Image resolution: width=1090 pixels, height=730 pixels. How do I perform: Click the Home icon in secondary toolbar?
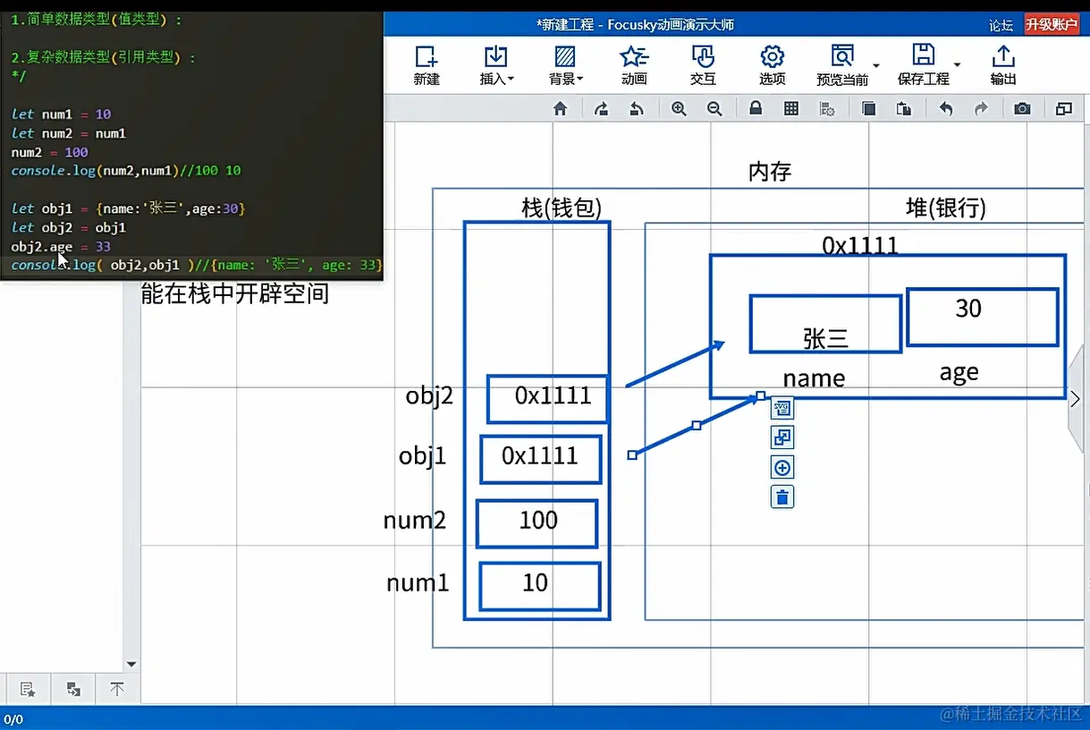click(x=561, y=109)
